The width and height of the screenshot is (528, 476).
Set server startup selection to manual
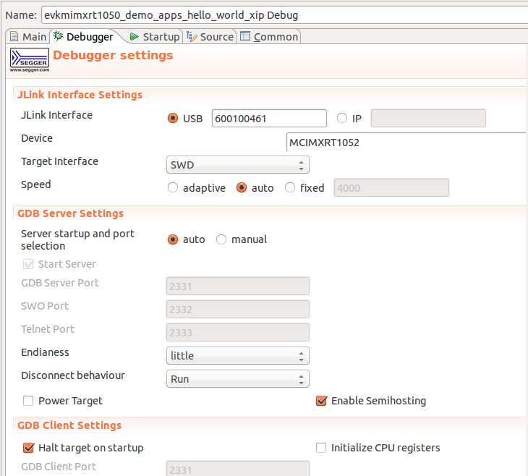(x=221, y=239)
